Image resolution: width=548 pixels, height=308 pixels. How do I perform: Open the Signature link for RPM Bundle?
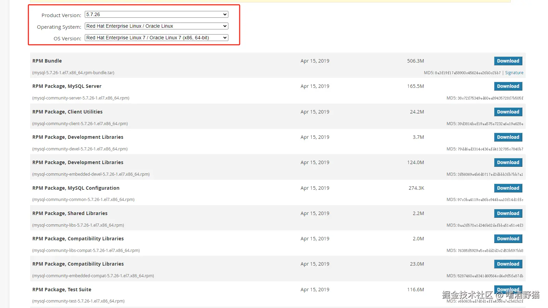click(x=514, y=73)
